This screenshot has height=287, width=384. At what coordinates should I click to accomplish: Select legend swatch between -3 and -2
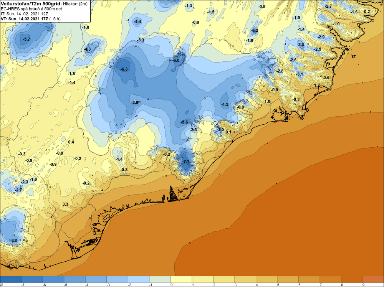117,279
